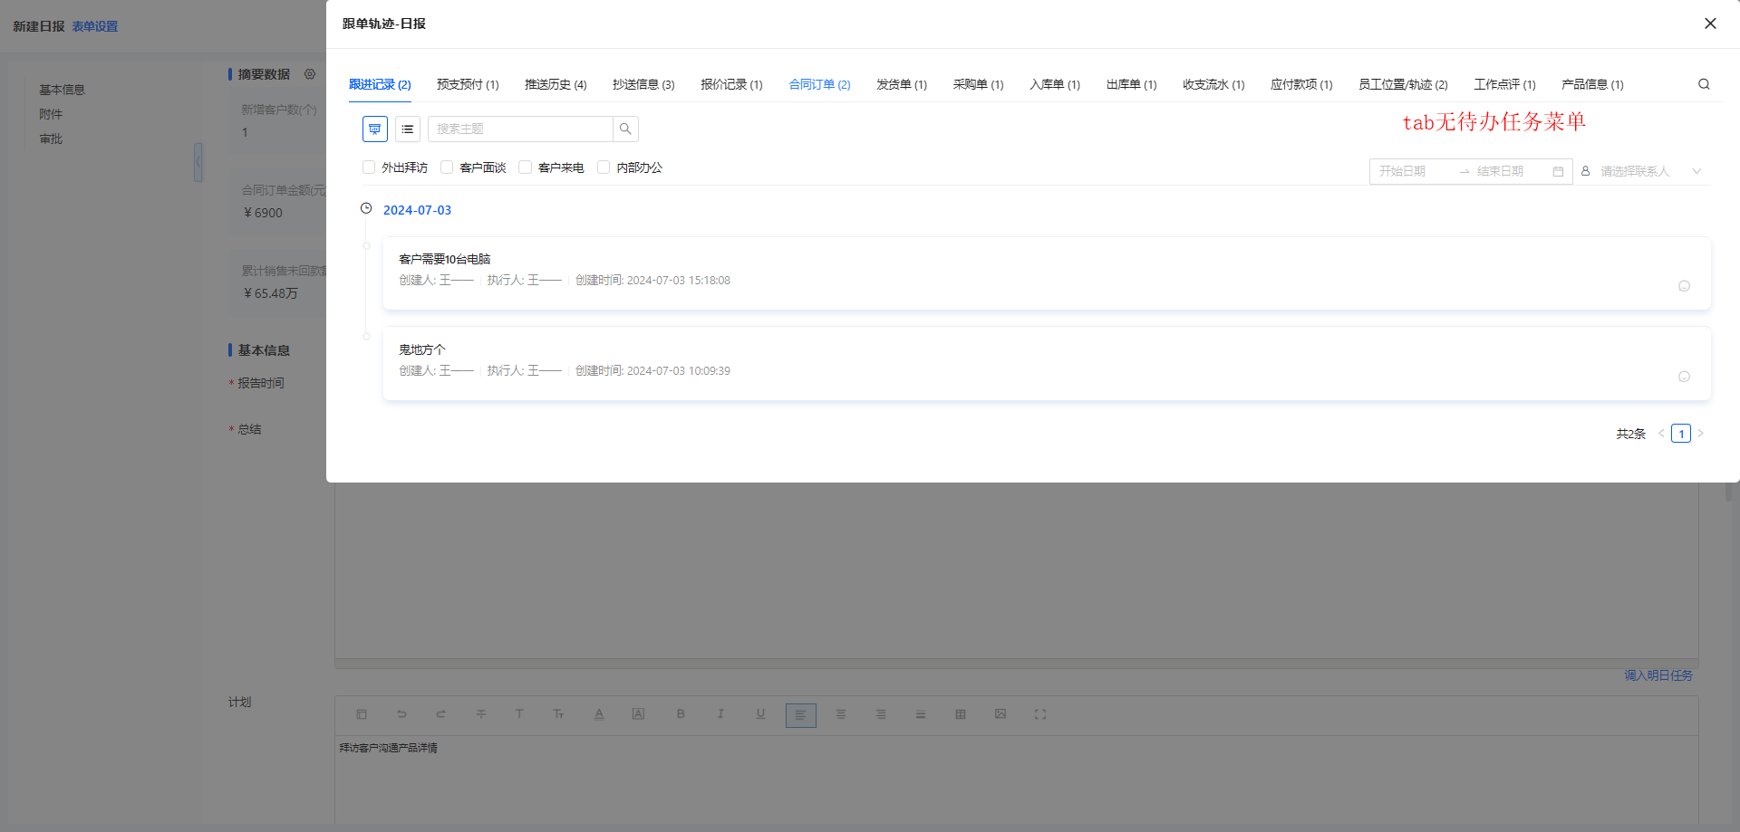Select align center in editor toolbar
The image size is (1740, 832).
pyautogui.click(x=841, y=714)
